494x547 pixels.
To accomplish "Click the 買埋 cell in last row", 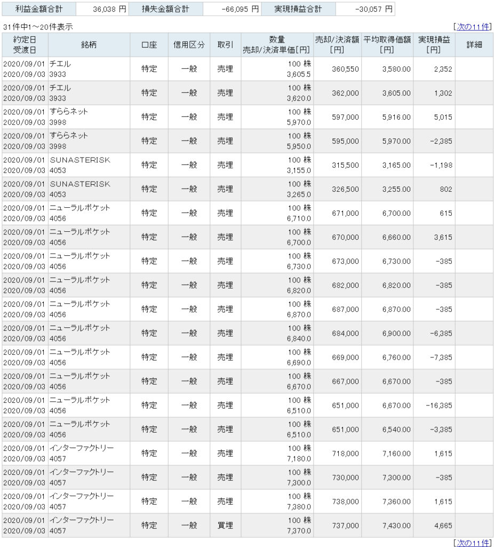I will [x=226, y=526].
